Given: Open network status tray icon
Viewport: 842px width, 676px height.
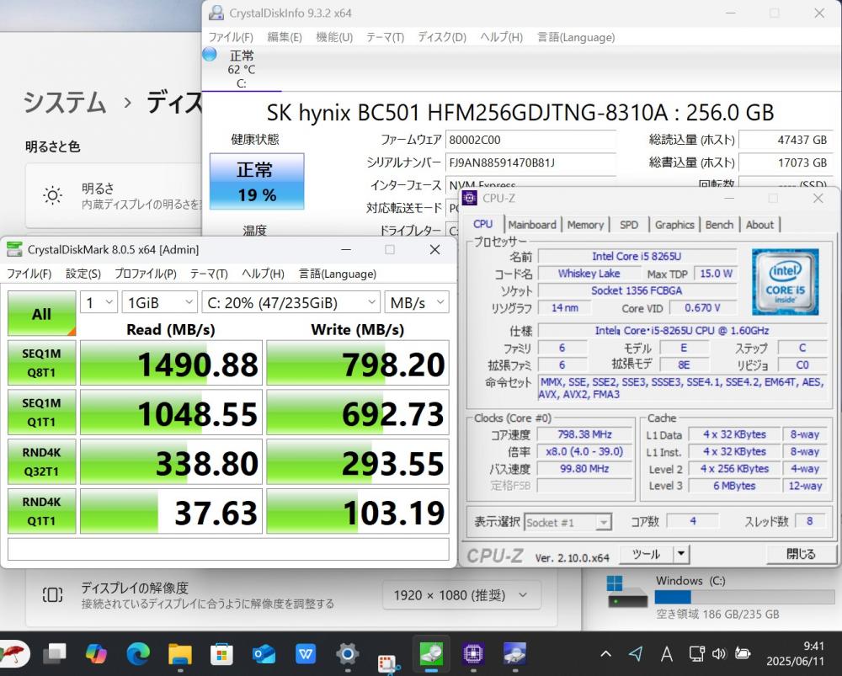Looking at the screenshot, I should [696, 653].
